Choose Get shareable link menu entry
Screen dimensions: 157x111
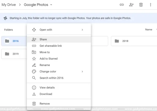point(59,46)
